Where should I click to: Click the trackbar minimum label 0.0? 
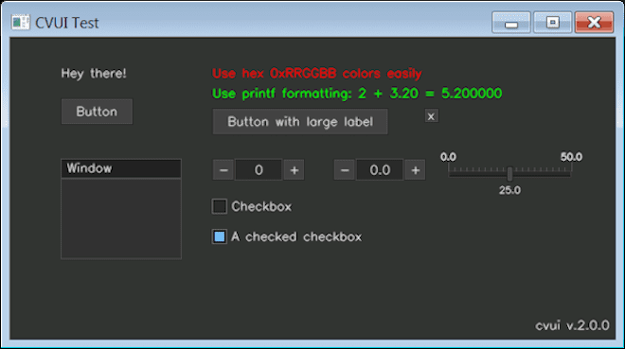click(x=449, y=157)
